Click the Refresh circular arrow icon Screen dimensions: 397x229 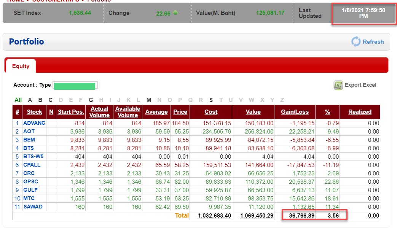[356, 41]
